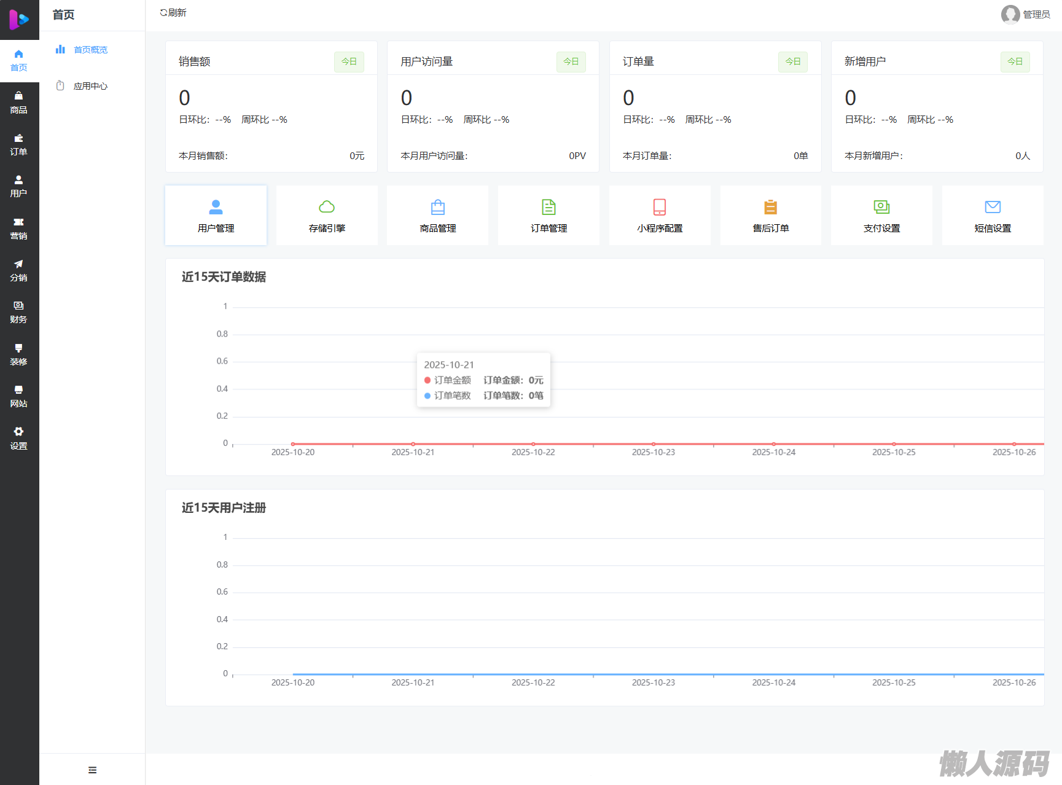
Task: Select 首页概览 in the submenu
Action: 90,50
